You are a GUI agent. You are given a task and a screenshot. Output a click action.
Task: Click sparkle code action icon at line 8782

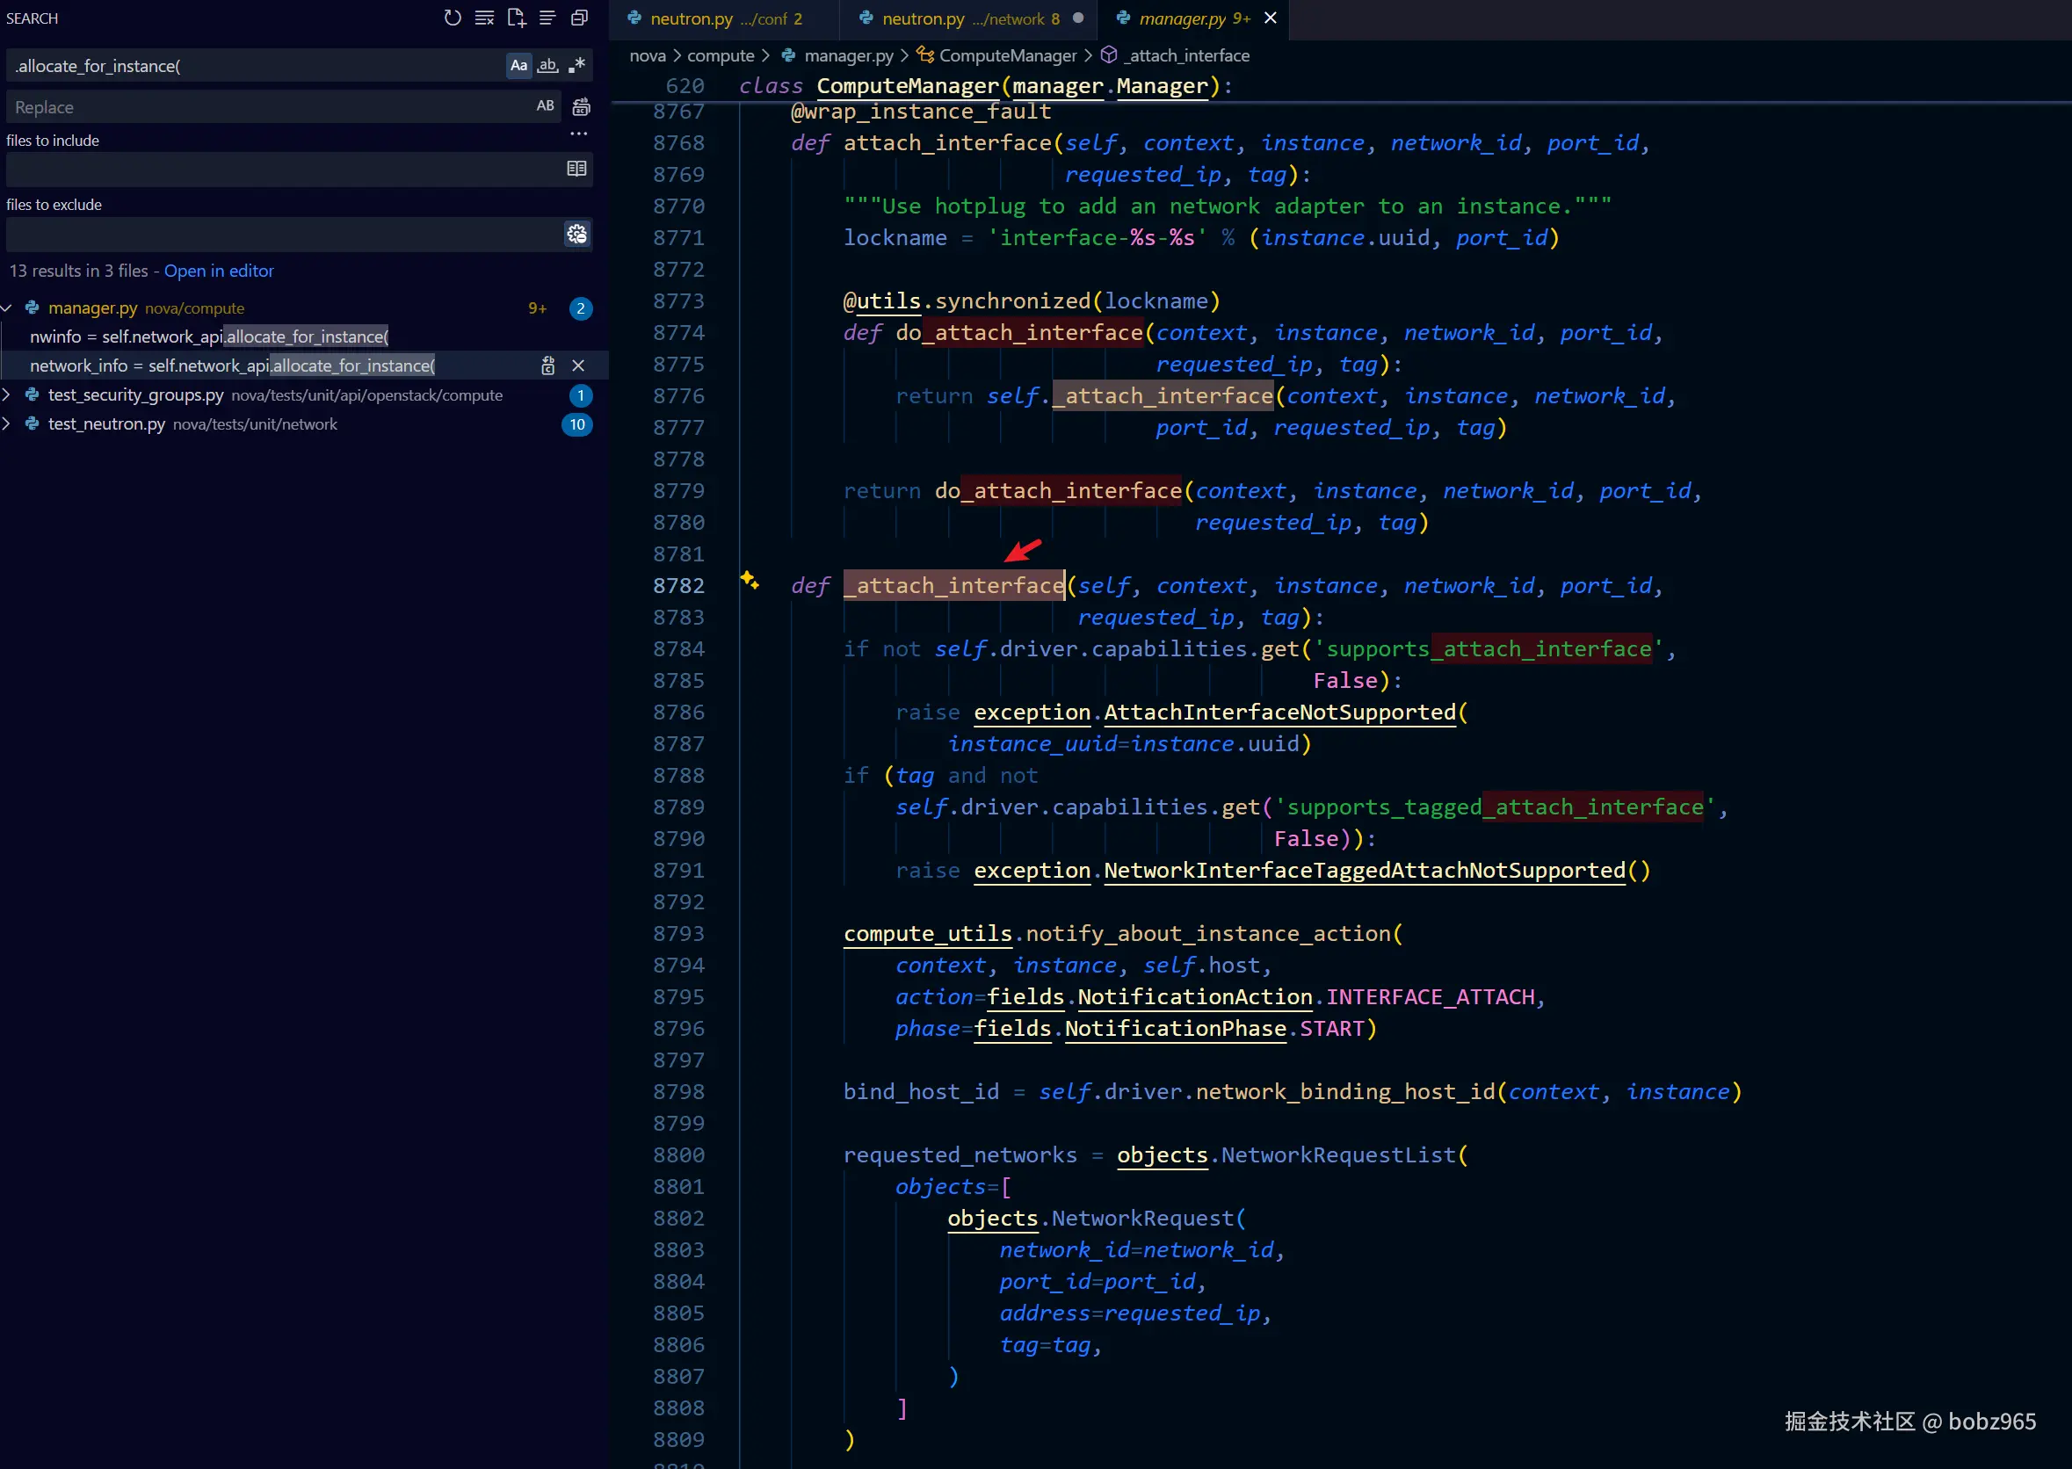pos(750,579)
